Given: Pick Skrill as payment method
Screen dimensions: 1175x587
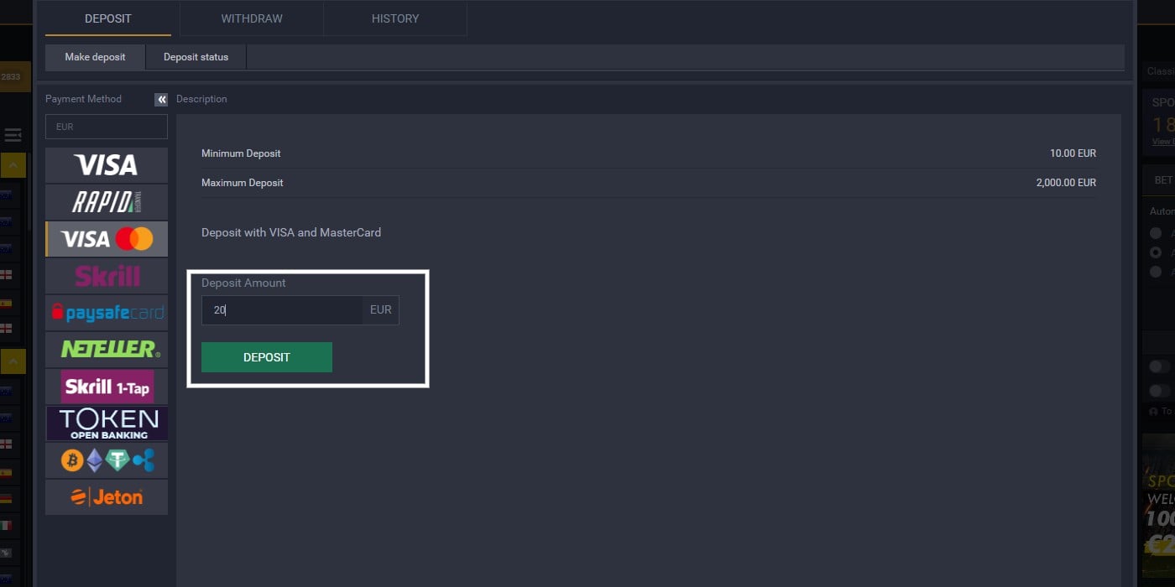Looking at the screenshot, I should (x=107, y=276).
